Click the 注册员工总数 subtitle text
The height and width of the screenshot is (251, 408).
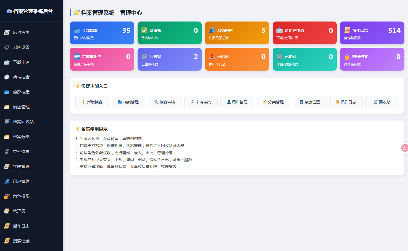[x=219, y=38]
